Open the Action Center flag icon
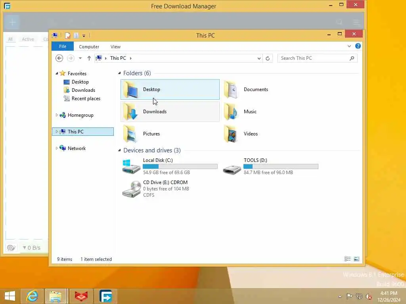Screen dimensions: 406x304 (349, 296)
